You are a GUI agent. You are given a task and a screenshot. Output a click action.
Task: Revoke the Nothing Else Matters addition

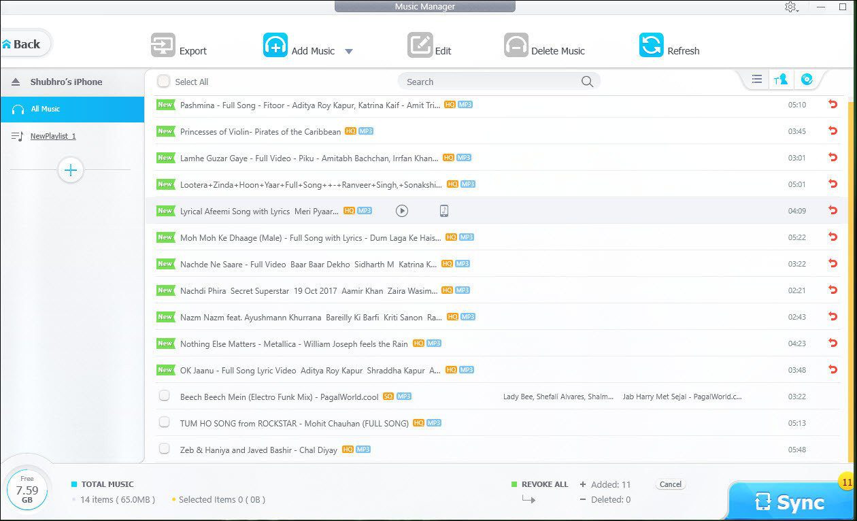pos(833,343)
